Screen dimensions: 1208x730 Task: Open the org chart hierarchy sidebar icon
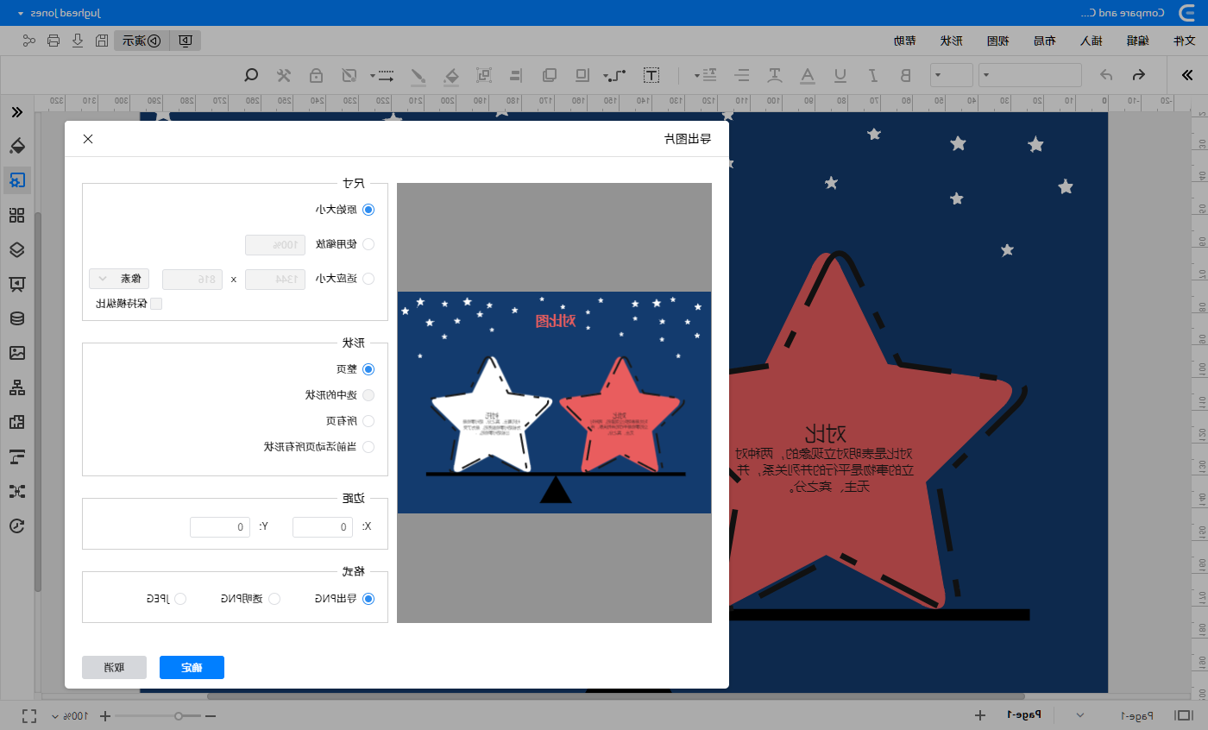(x=17, y=387)
